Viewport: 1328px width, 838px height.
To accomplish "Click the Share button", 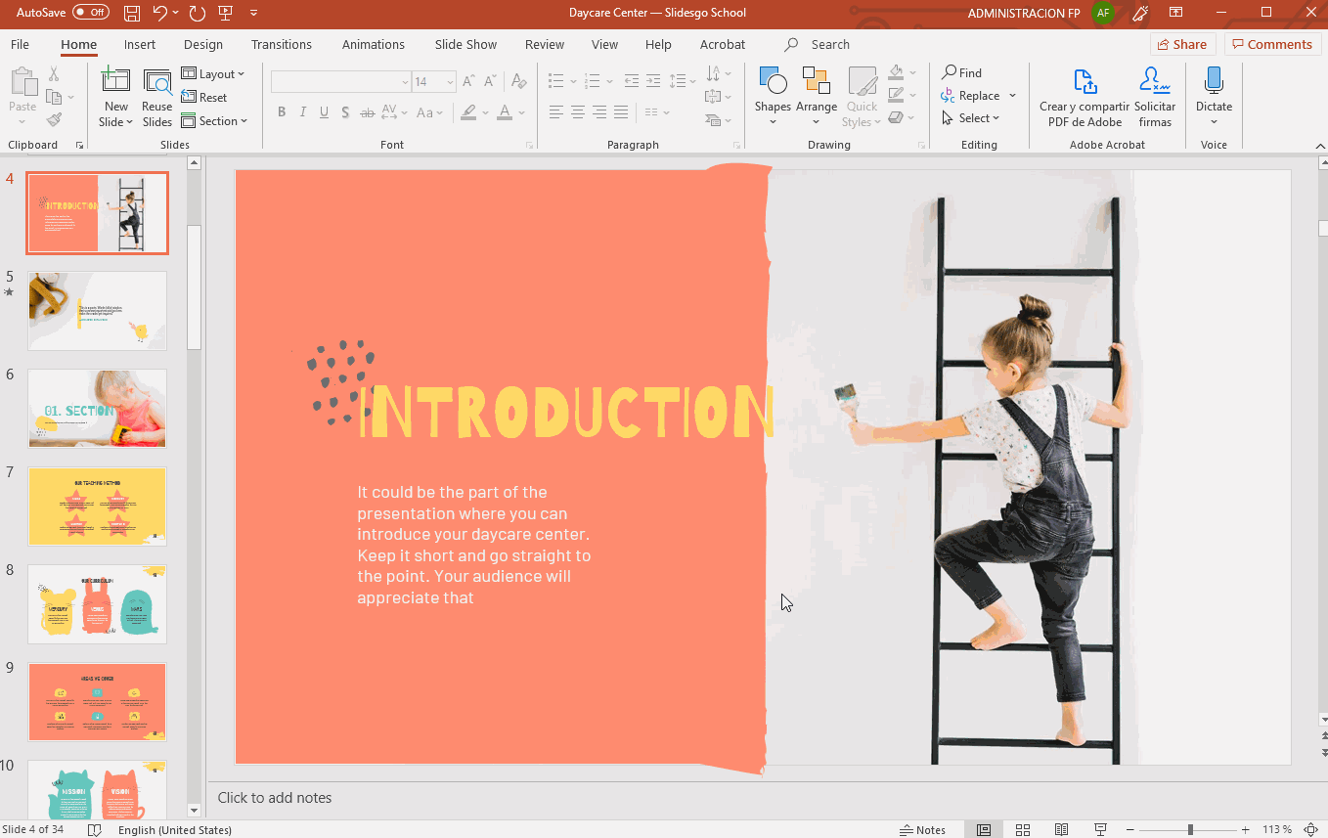I will tap(1181, 44).
